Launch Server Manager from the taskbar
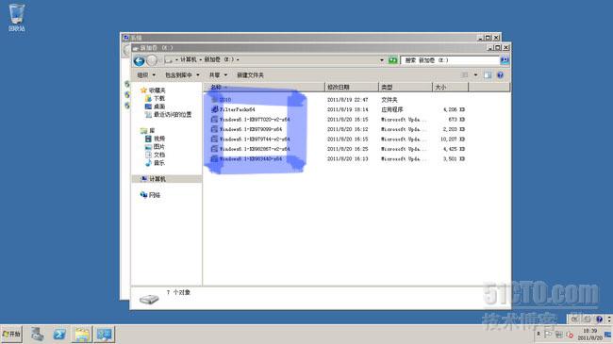Viewport: 613px width, 344px height. 38,335
